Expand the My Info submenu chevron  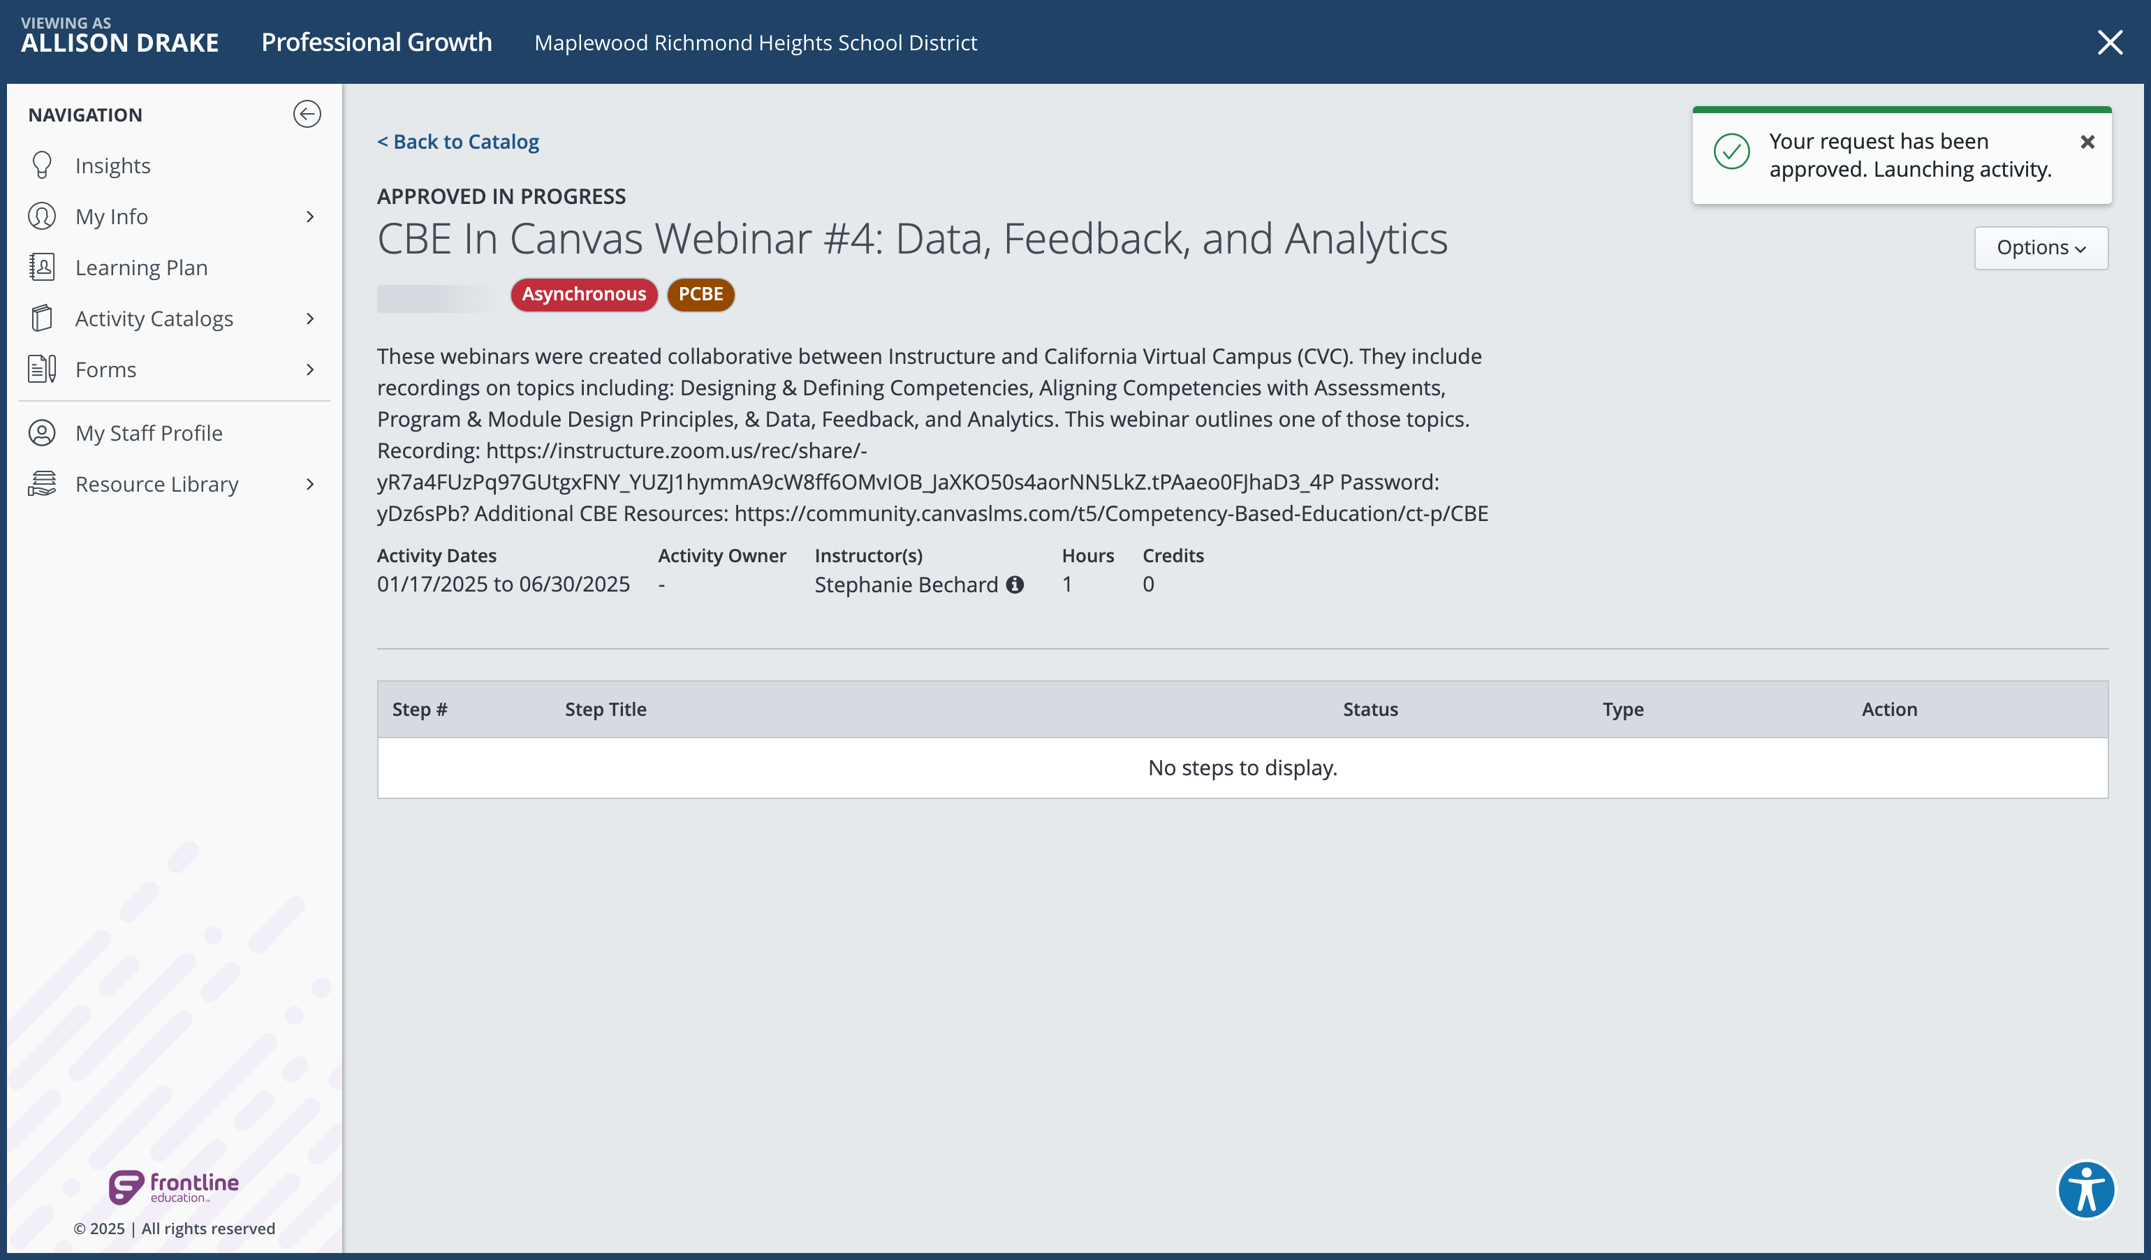(310, 217)
